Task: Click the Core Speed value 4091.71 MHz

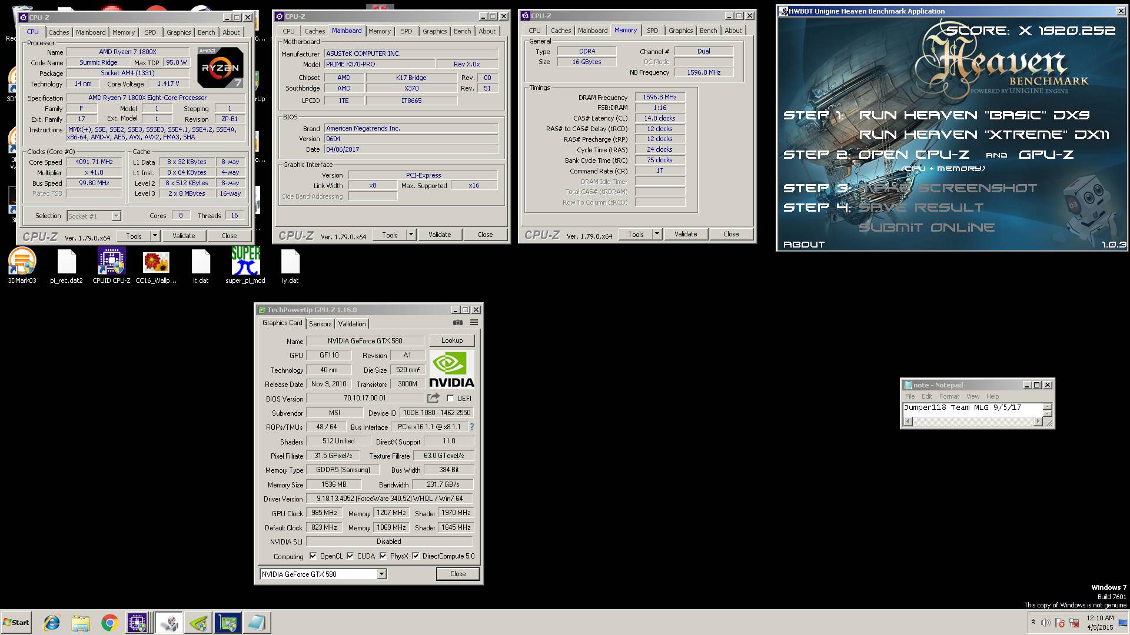Action: [x=94, y=162]
